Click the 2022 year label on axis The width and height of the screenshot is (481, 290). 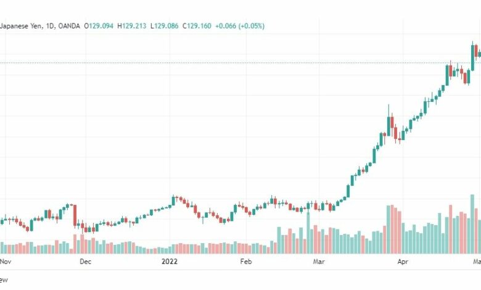pyautogui.click(x=170, y=262)
